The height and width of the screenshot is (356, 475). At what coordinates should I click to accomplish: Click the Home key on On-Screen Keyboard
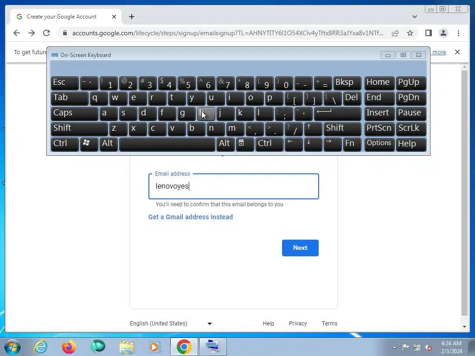coord(379,83)
